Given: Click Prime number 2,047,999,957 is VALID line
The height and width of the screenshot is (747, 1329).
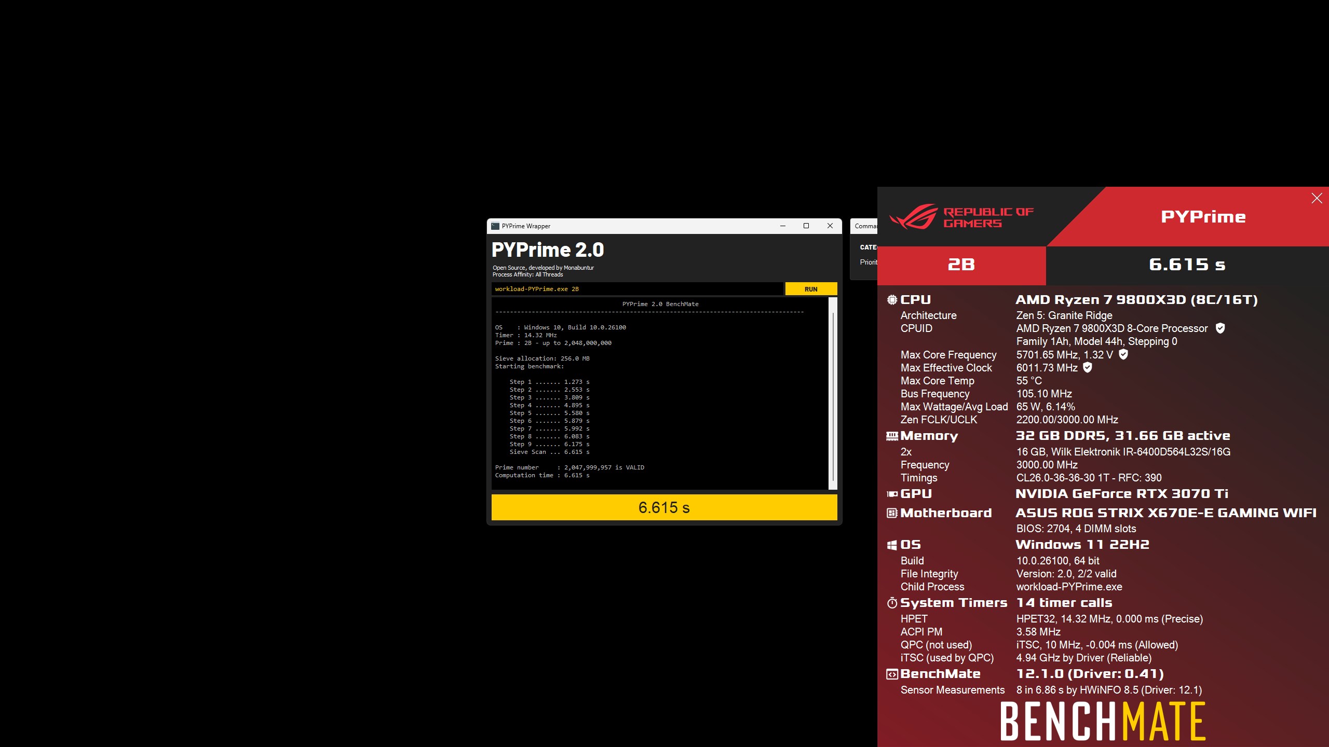Looking at the screenshot, I should [x=569, y=467].
